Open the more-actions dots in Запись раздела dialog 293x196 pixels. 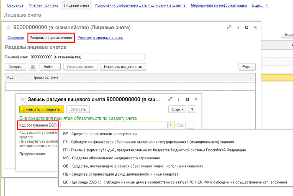(179, 100)
